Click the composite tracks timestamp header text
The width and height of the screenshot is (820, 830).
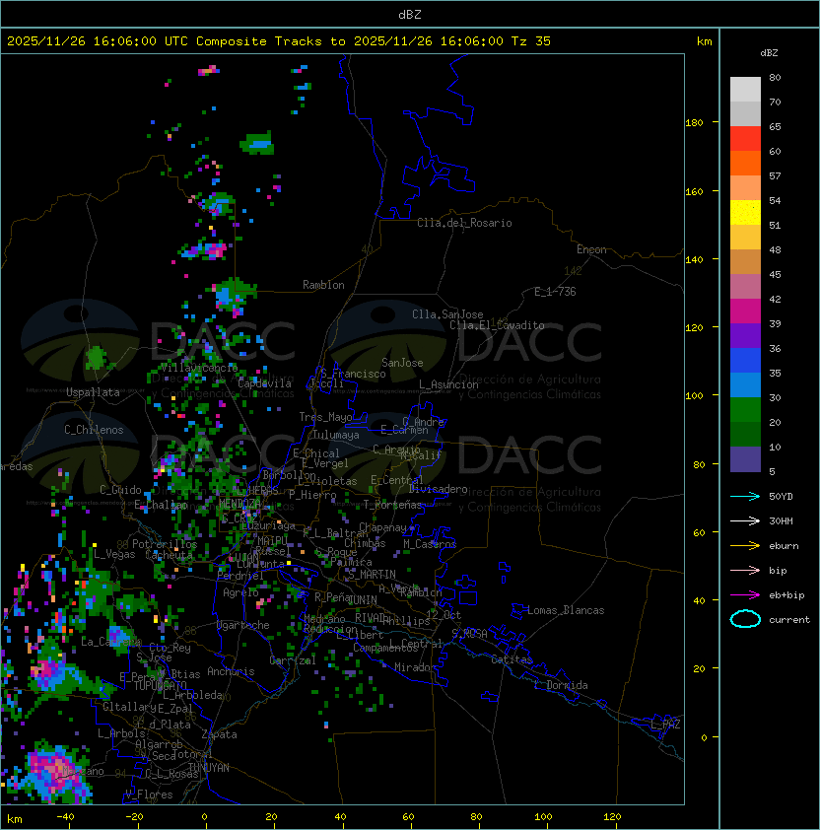(x=279, y=41)
